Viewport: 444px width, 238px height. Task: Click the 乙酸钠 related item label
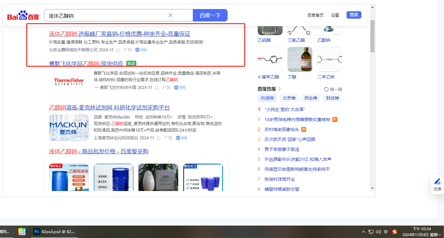(x=324, y=40)
